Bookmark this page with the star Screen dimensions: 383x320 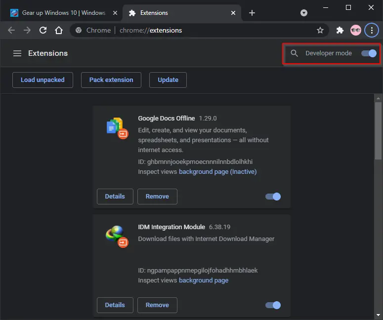(320, 30)
